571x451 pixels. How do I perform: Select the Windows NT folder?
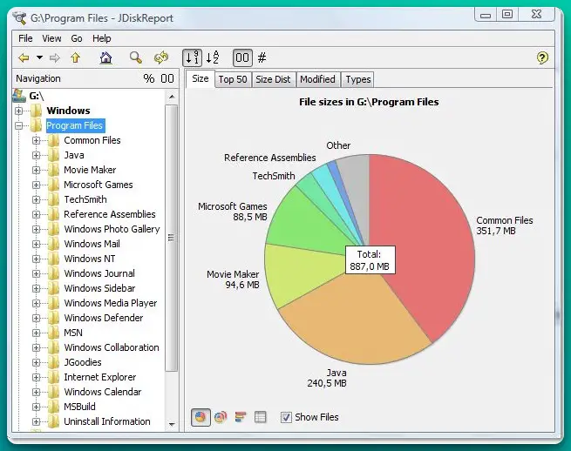(90, 259)
